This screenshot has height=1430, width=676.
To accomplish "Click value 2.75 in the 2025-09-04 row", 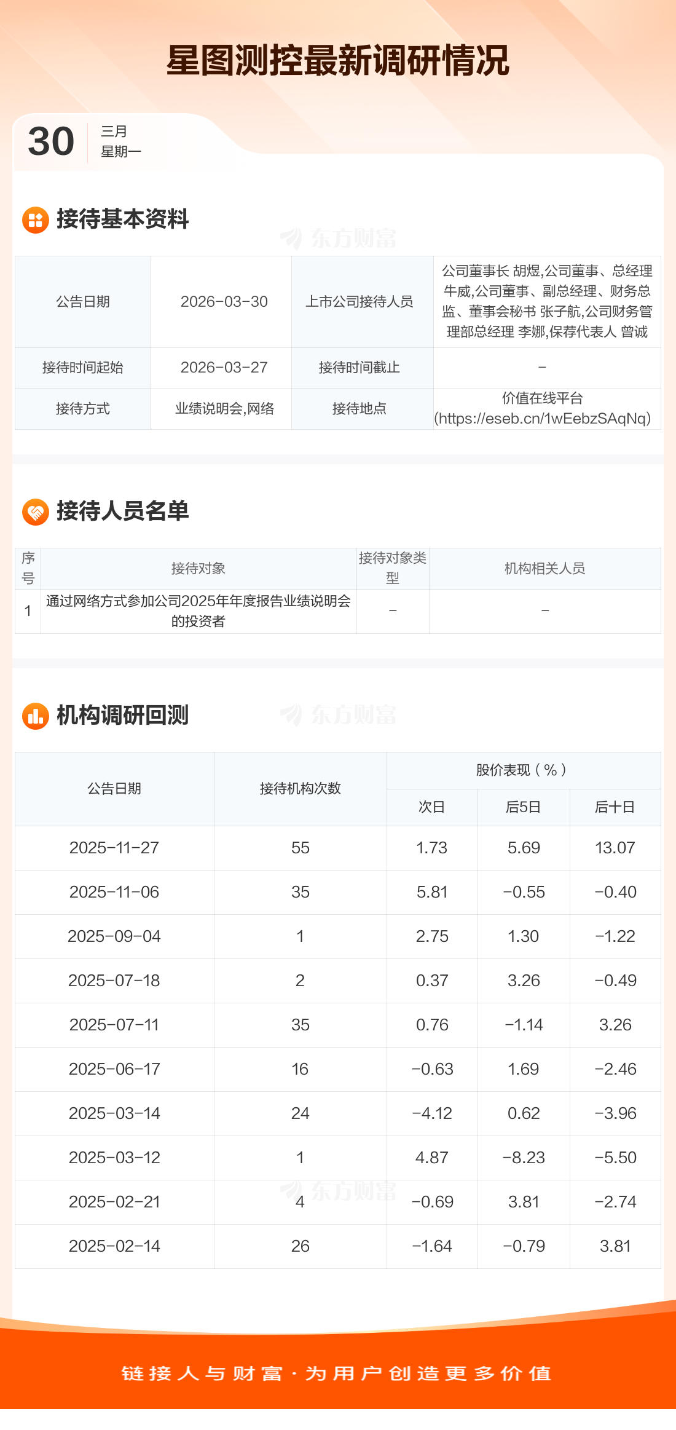I will 432,936.
